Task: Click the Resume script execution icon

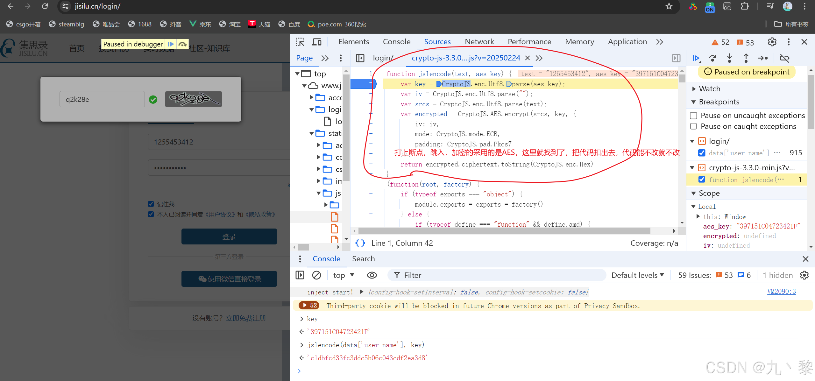Action: (x=696, y=58)
